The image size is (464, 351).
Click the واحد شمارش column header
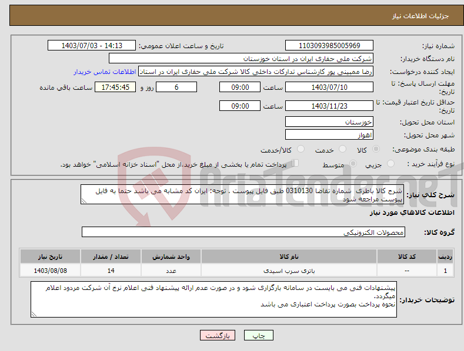click(171, 256)
